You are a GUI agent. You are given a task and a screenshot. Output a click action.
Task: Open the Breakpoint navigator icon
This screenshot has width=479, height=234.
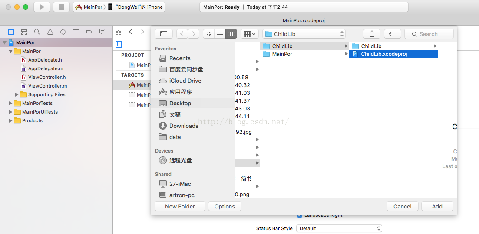(89, 32)
